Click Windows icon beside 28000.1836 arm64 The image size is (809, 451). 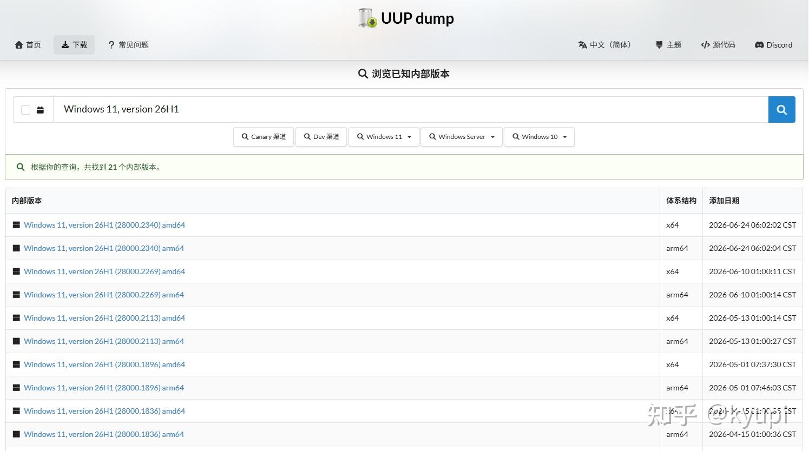[16, 434]
